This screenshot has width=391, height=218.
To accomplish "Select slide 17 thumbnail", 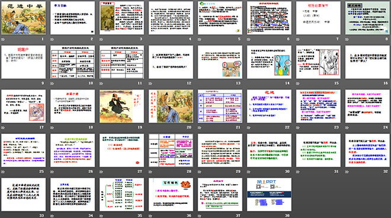I will click(24, 106).
